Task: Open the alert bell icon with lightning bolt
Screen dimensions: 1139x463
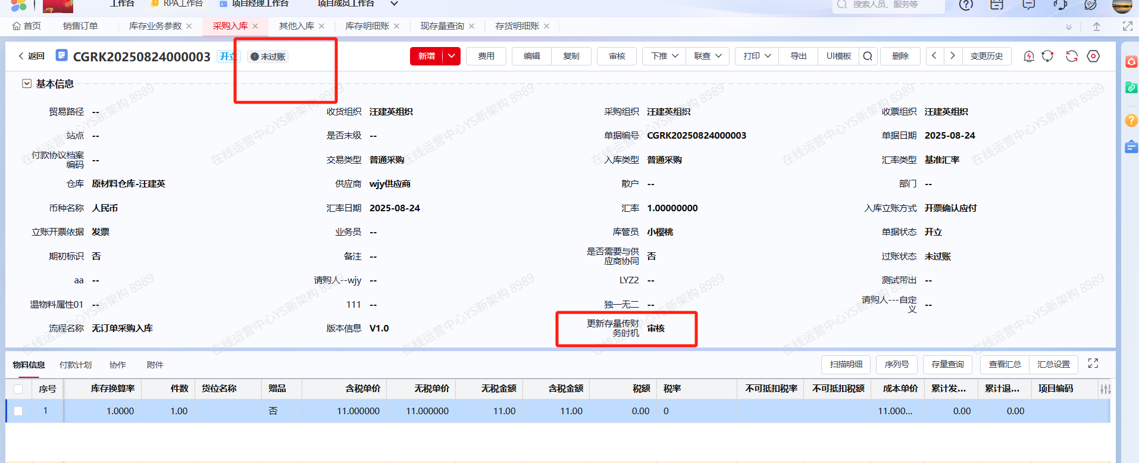Action: click(1028, 56)
